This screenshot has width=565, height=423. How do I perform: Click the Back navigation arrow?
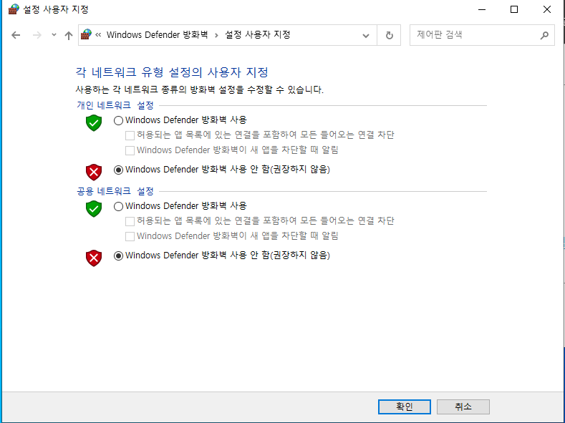[x=16, y=35]
